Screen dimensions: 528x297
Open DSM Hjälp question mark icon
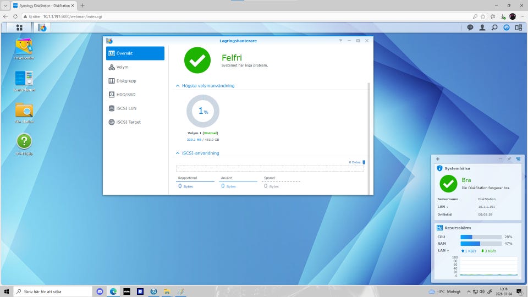[24, 142]
